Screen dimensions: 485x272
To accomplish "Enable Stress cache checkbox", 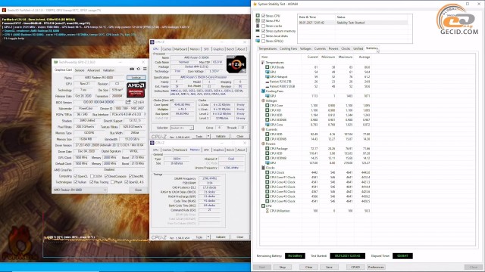I will (x=263, y=26).
